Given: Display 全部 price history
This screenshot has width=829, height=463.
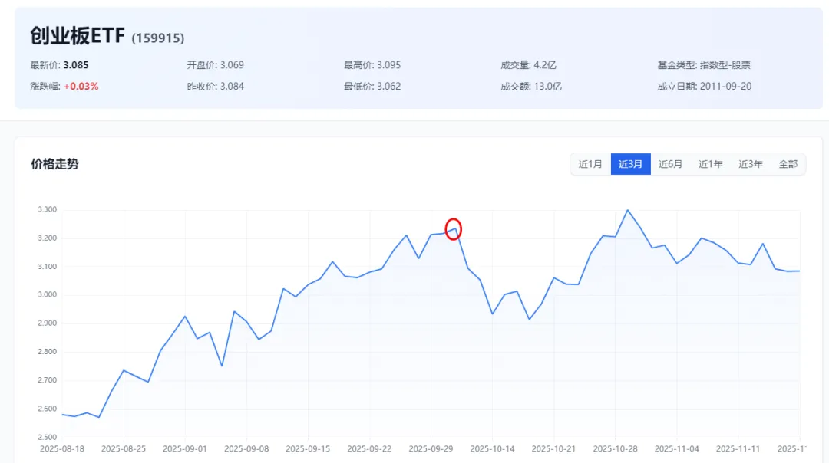Looking at the screenshot, I should pyautogui.click(x=788, y=164).
